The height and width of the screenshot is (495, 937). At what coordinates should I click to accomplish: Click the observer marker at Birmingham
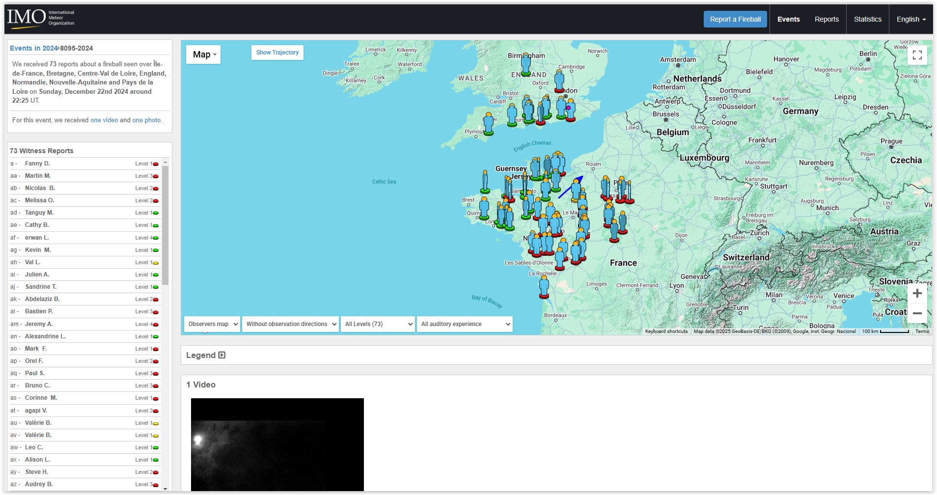[x=526, y=64]
